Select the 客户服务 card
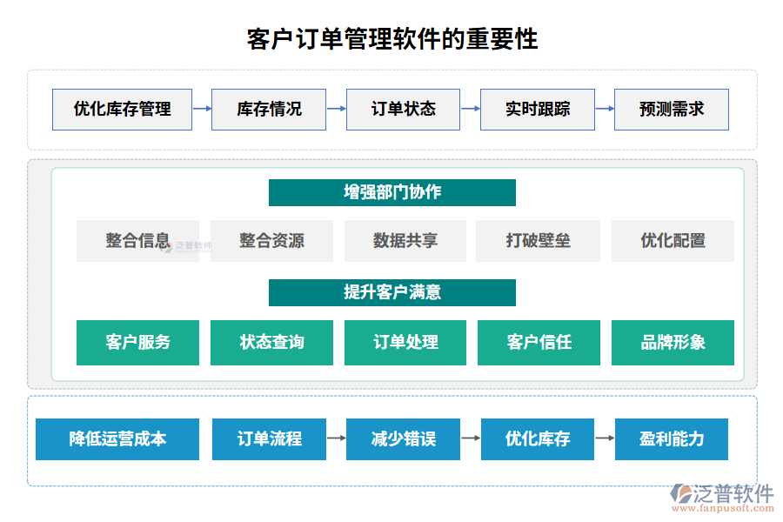This screenshot has height=522, width=783. pyautogui.click(x=137, y=343)
